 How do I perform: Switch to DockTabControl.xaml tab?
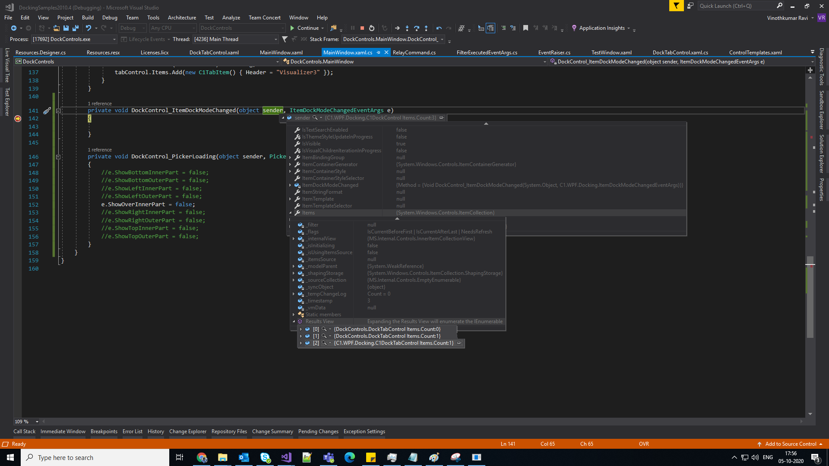[x=214, y=53]
